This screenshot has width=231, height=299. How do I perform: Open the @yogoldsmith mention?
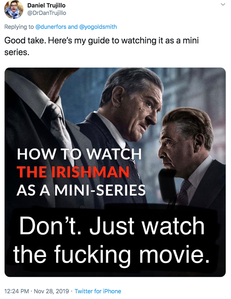coord(98,27)
